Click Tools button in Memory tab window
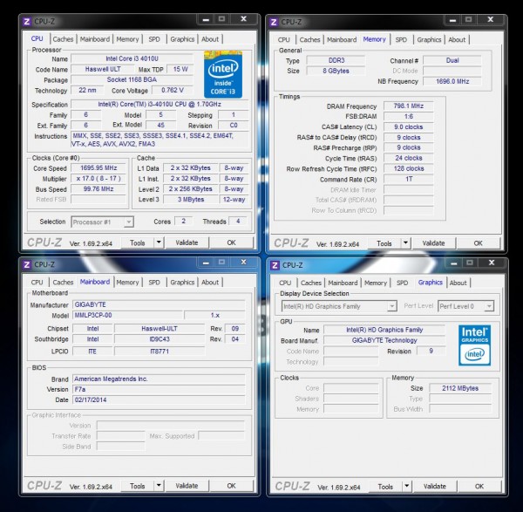The width and height of the screenshot is (523, 512). click(x=384, y=243)
